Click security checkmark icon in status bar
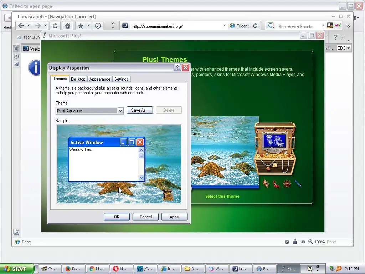Screen dimensions: 365x274 pos(287,242)
